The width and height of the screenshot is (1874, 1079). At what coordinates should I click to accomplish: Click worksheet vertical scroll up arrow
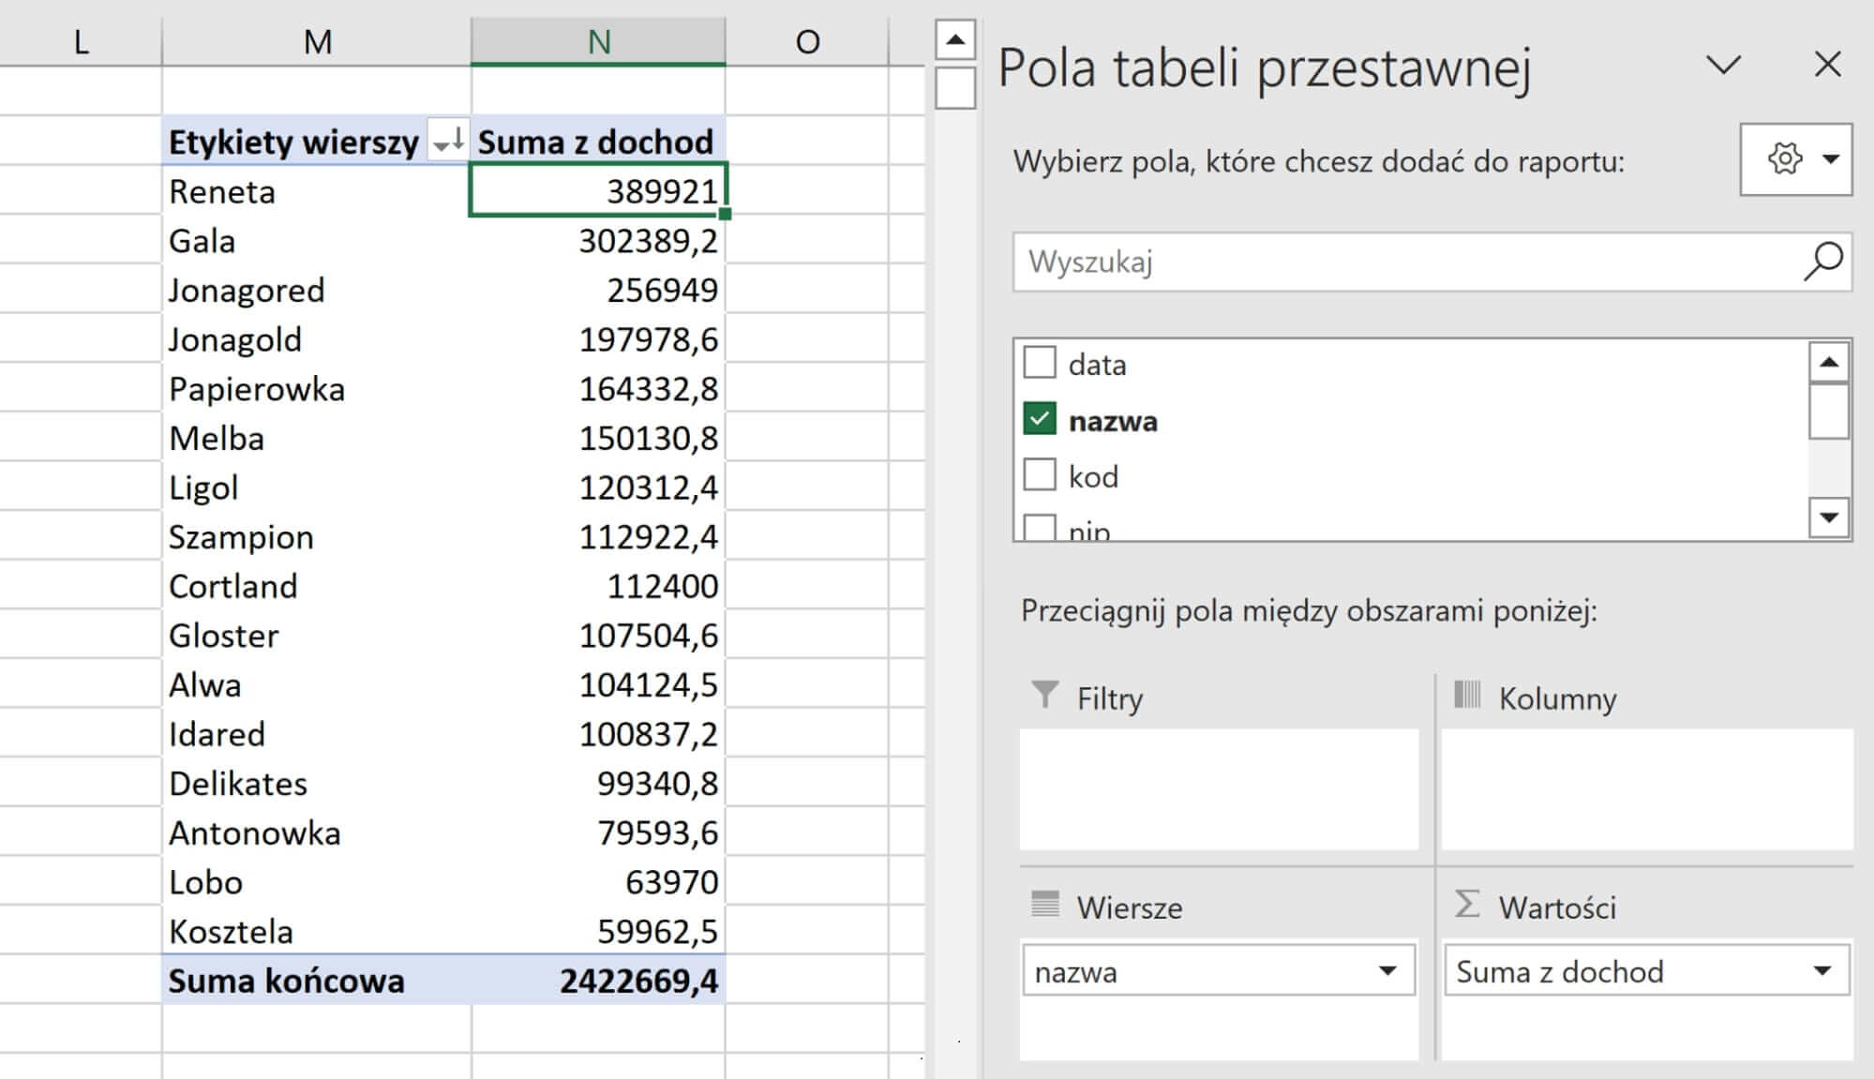coord(955,40)
